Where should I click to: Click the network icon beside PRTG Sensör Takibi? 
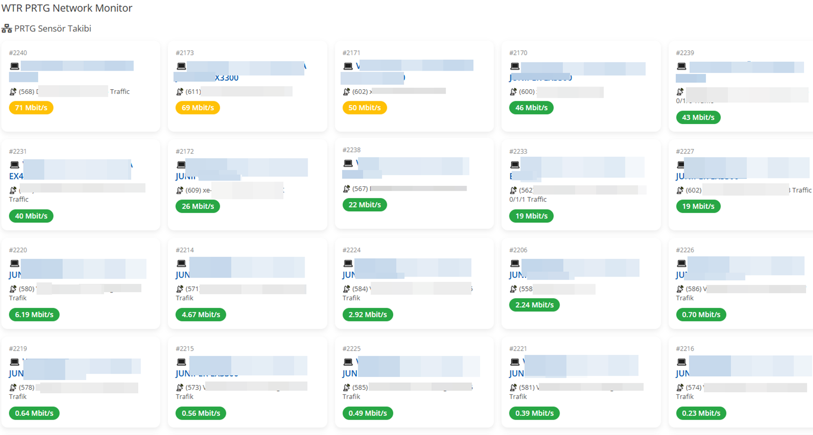click(x=6, y=29)
